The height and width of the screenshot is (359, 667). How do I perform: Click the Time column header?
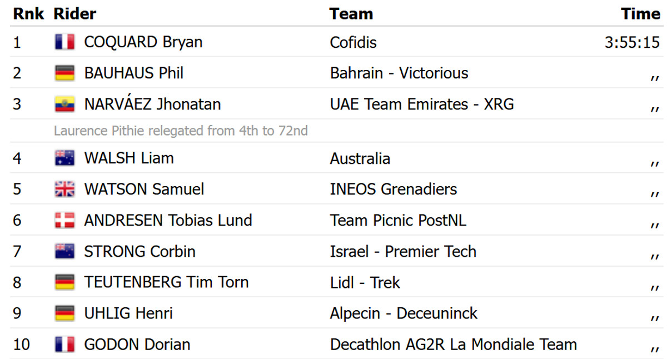tap(640, 14)
